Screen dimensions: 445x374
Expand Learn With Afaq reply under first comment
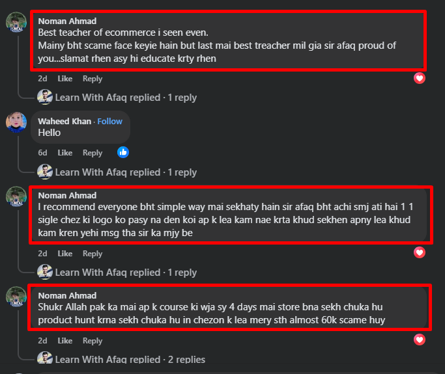[x=126, y=98]
